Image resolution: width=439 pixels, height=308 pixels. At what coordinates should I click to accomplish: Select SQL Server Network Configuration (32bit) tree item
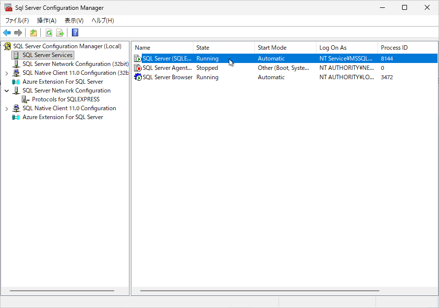[x=75, y=64]
